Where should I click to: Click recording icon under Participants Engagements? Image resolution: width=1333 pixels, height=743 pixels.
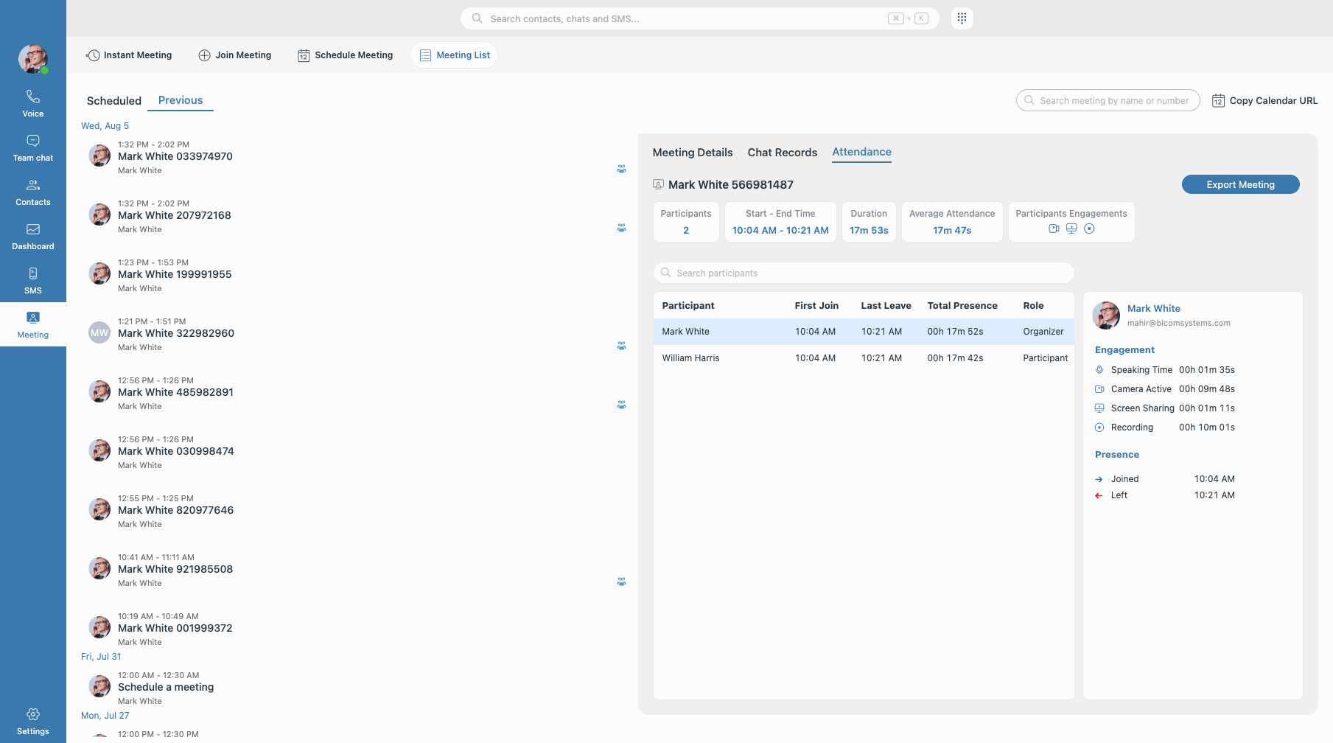pos(1089,229)
